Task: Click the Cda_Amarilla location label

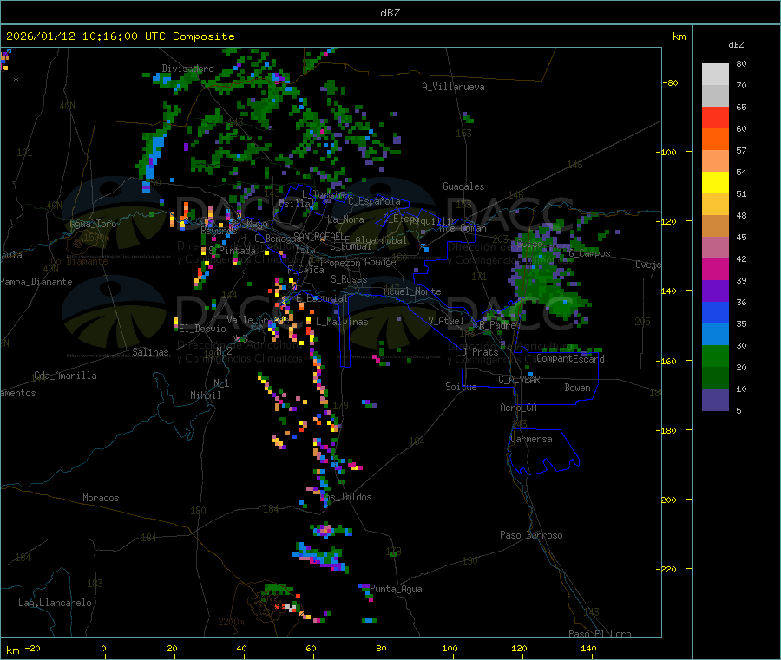Action: click(65, 376)
